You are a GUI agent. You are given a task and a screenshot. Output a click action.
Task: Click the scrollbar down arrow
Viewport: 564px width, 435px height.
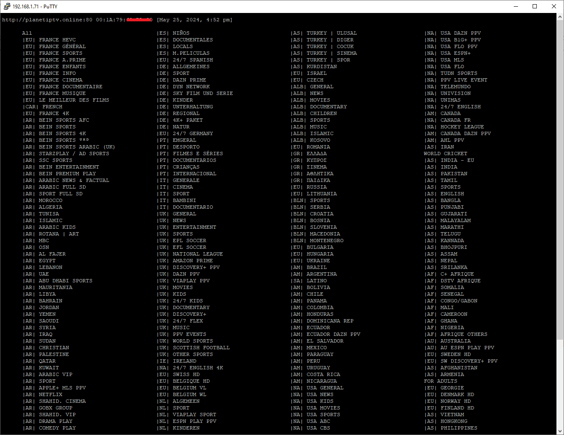560,431
